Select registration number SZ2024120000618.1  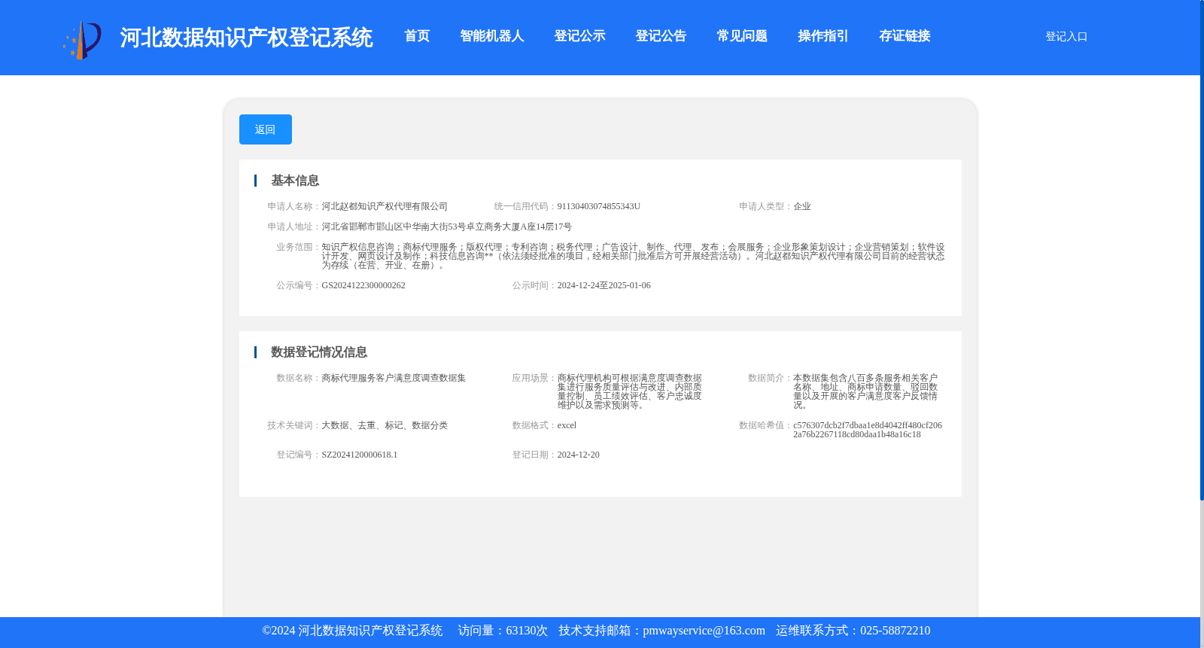360,455
